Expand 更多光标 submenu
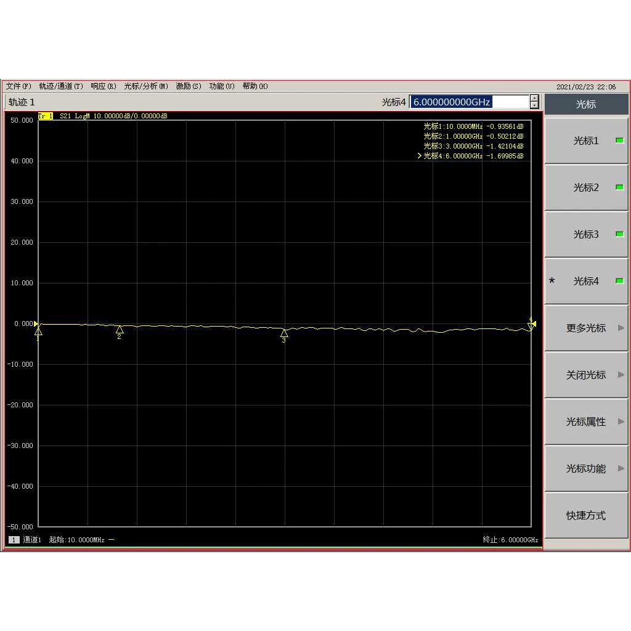631x631 pixels. point(586,328)
